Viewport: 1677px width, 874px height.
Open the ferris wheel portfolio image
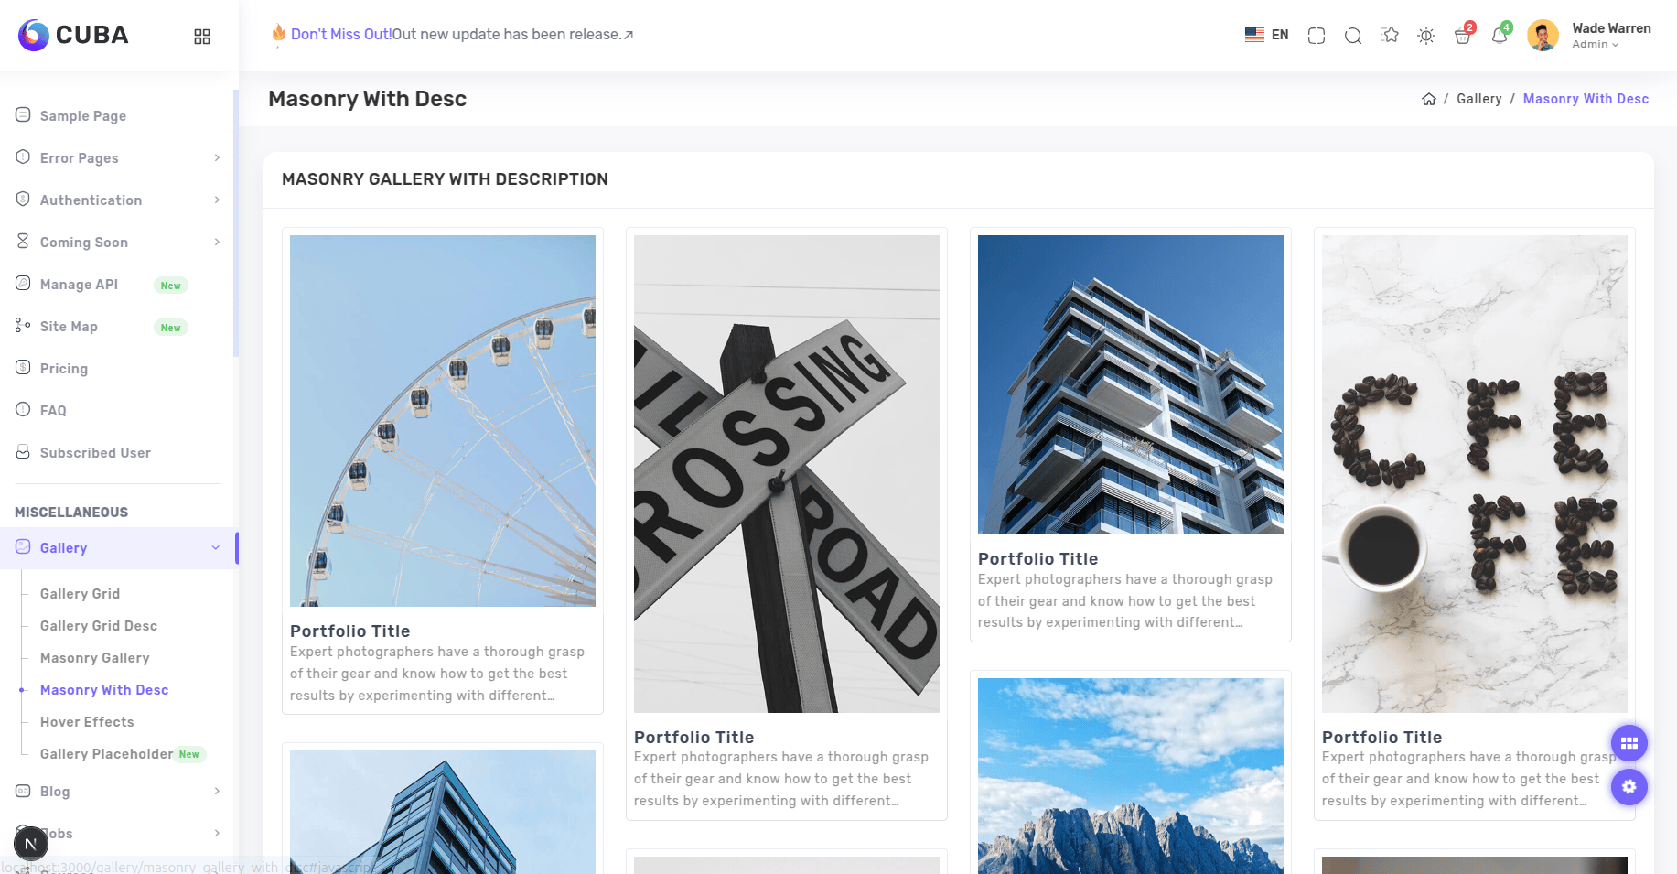point(443,421)
